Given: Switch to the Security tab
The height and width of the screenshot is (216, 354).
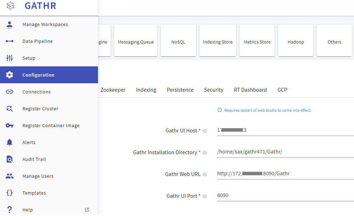Looking at the screenshot, I should [x=214, y=90].
